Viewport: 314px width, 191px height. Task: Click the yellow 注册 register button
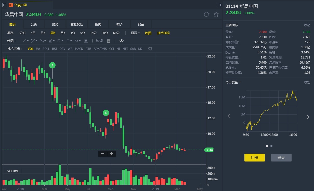tap(254, 158)
